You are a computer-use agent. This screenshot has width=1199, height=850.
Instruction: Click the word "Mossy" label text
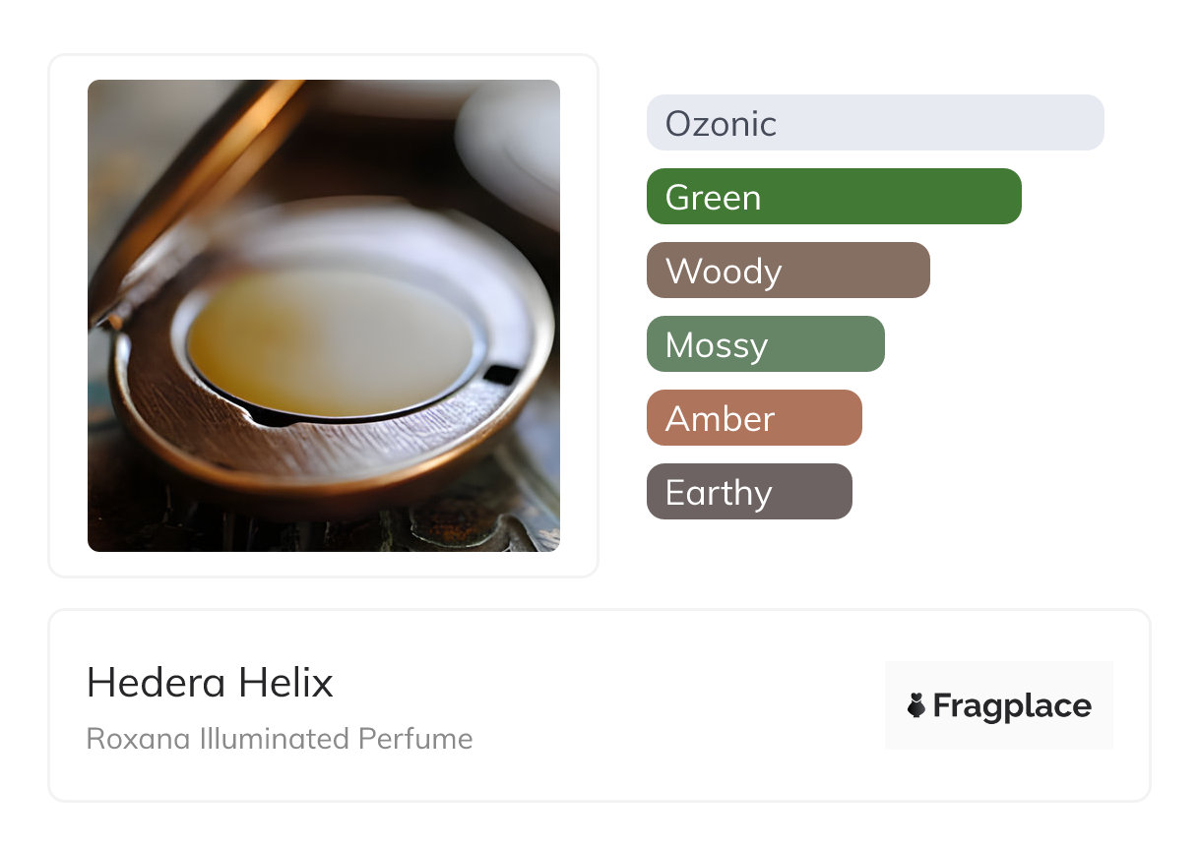click(717, 345)
